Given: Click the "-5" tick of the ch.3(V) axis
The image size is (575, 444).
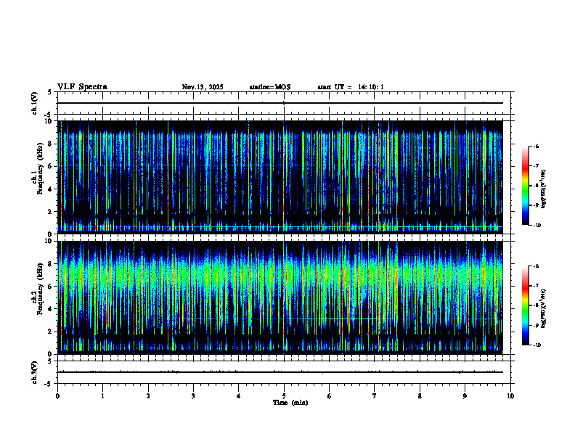Looking at the screenshot, I should pos(49,384).
